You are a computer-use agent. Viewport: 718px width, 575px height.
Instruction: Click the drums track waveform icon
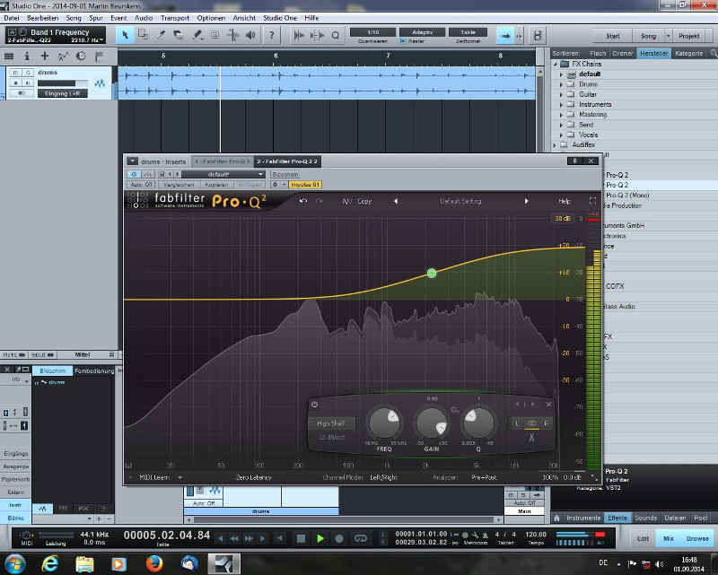point(100,83)
